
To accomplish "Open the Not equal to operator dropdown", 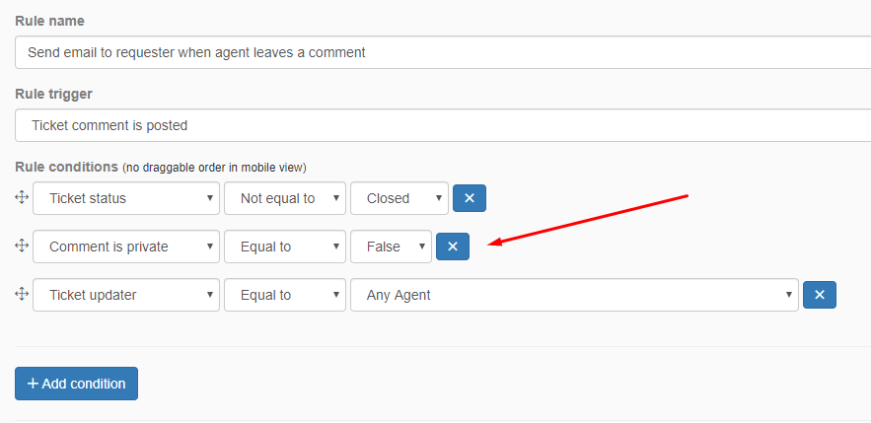I will pos(285,198).
